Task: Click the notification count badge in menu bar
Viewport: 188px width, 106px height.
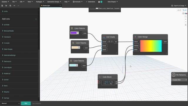Action: [x=101, y=2]
